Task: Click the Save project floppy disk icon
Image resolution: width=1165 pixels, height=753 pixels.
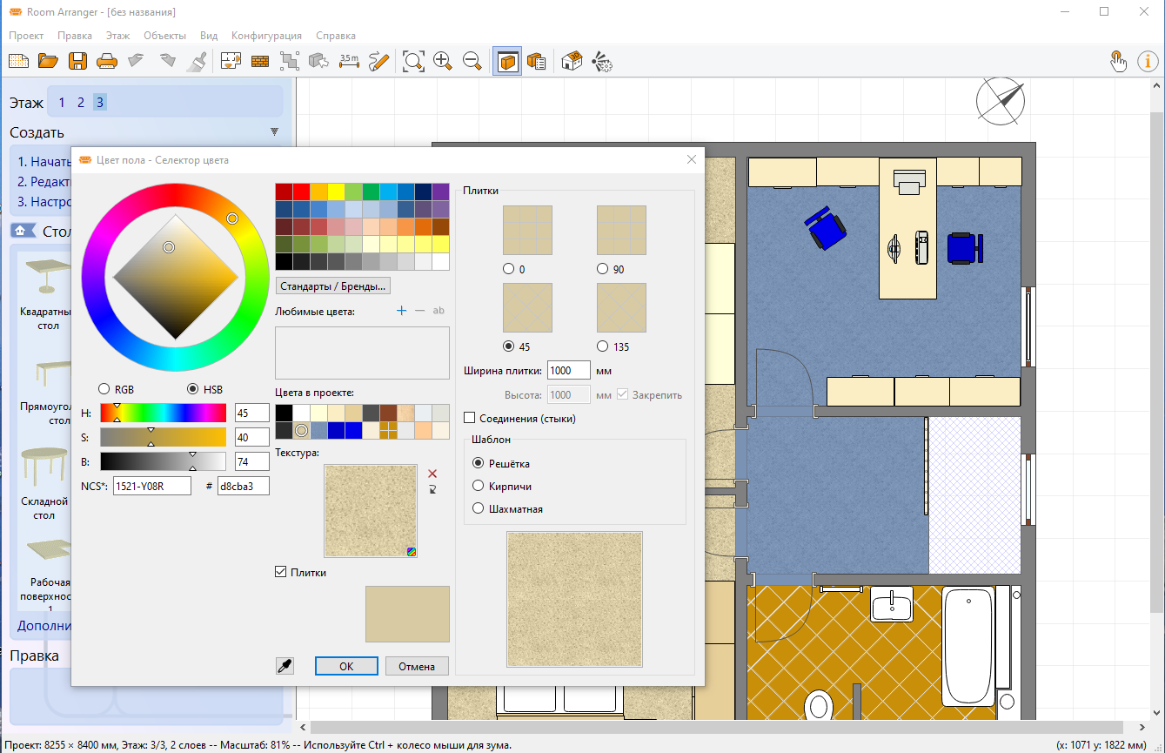Action: (77, 61)
